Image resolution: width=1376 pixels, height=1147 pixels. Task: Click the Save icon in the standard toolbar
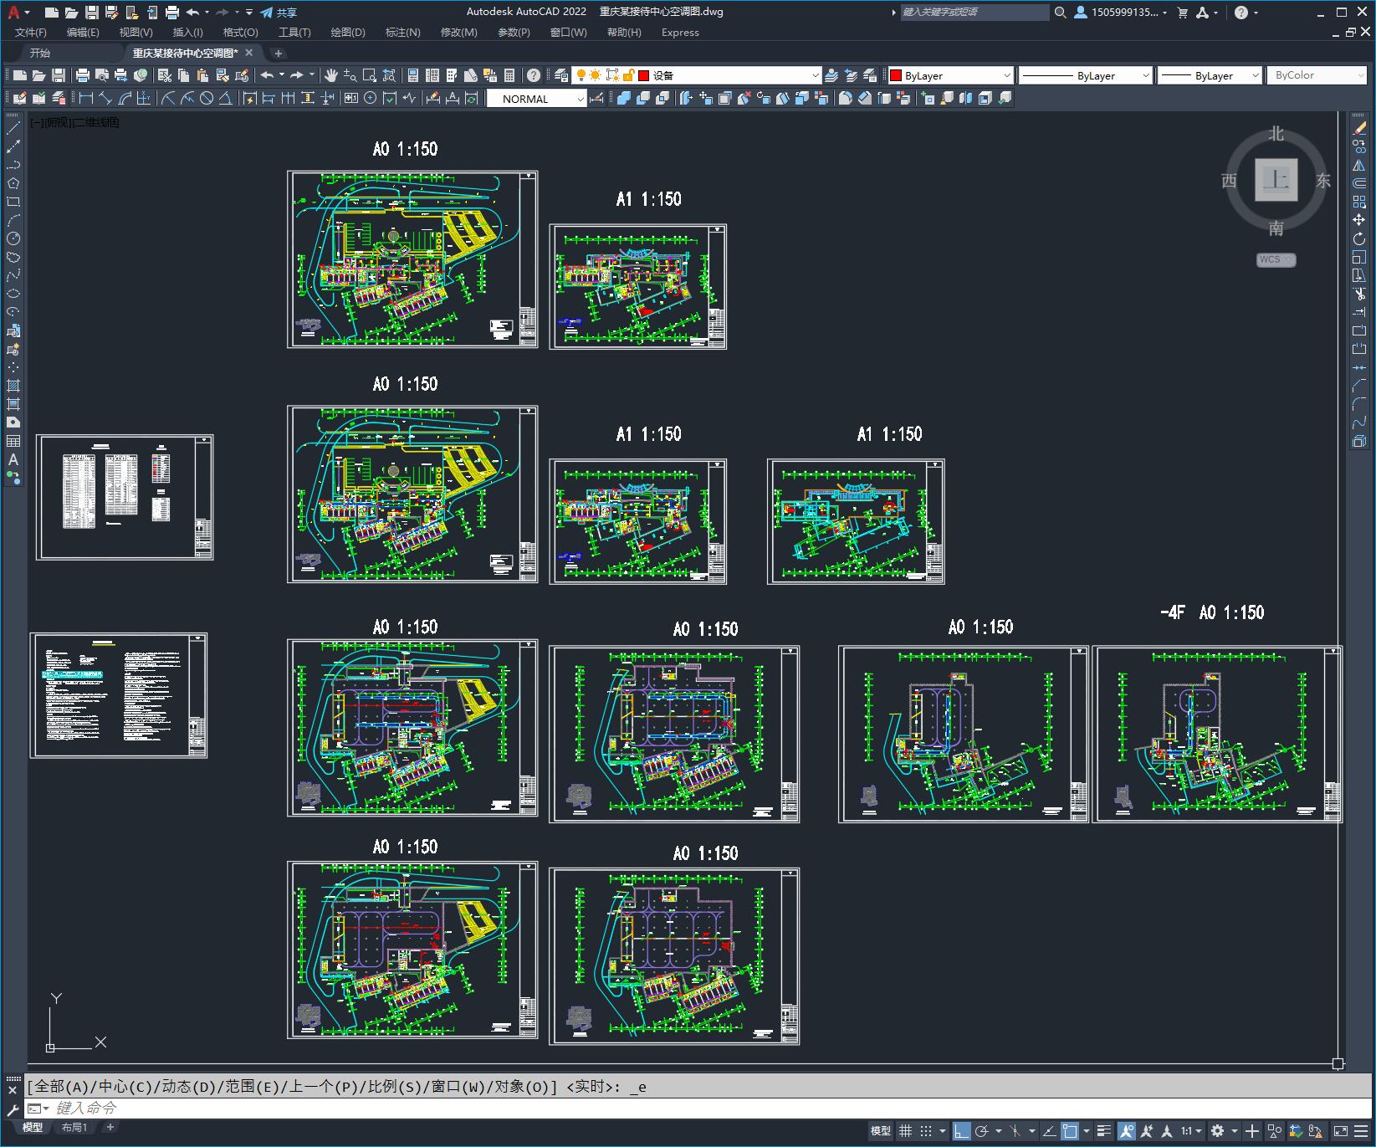click(58, 75)
